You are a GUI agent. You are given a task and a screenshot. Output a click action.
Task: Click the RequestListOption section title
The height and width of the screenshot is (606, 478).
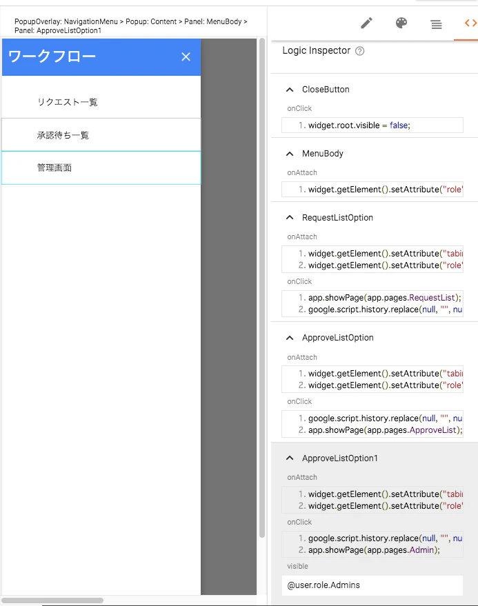[337, 218]
